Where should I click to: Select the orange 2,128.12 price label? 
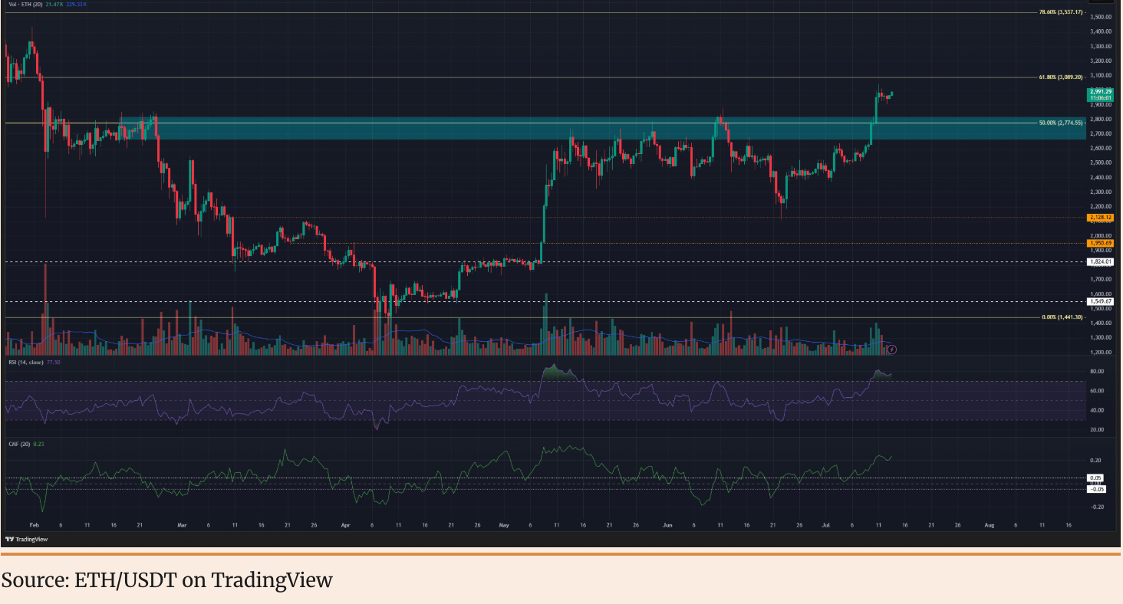pyautogui.click(x=1100, y=218)
